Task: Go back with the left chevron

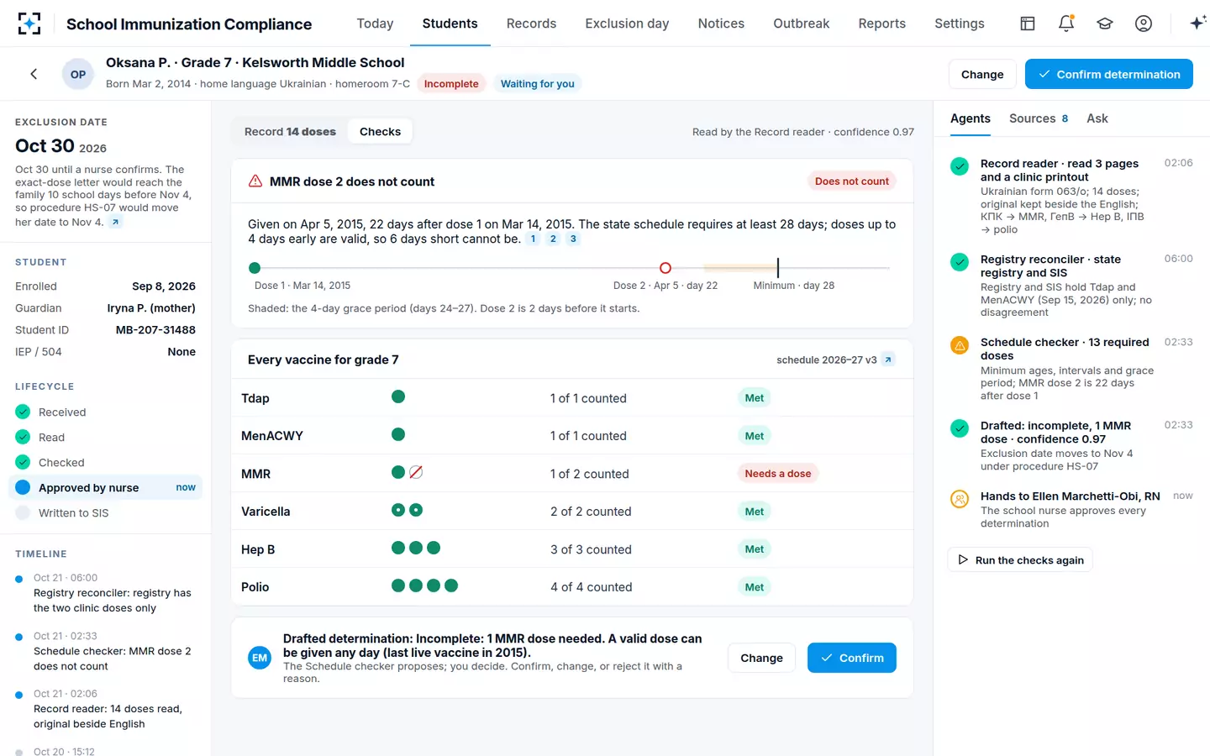Action: click(34, 74)
